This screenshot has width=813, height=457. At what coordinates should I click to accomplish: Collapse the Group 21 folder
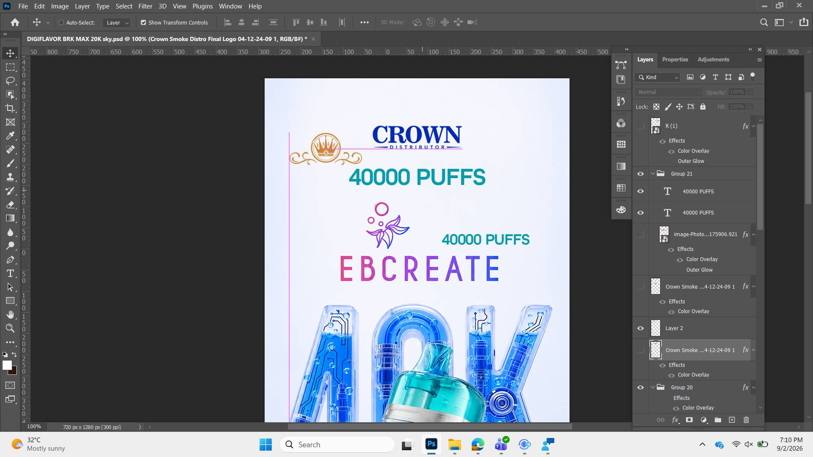pos(653,173)
